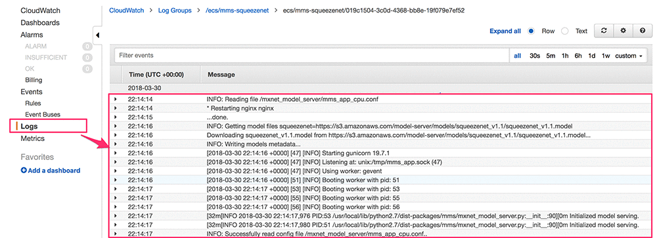Expand the Starting gunicorn 19.7.1 log entry
The width and height of the screenshot is (657, 238).
tap(116, 153)
